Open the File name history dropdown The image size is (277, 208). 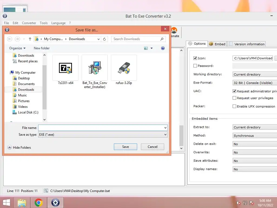coord(165,128)
